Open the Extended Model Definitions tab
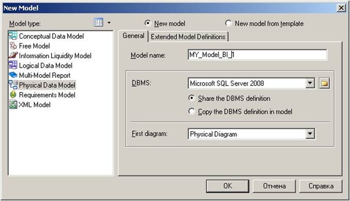 (x=188, y=37)
